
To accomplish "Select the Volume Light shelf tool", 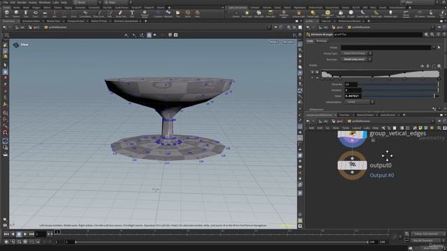I will click(x=298, y=13).
